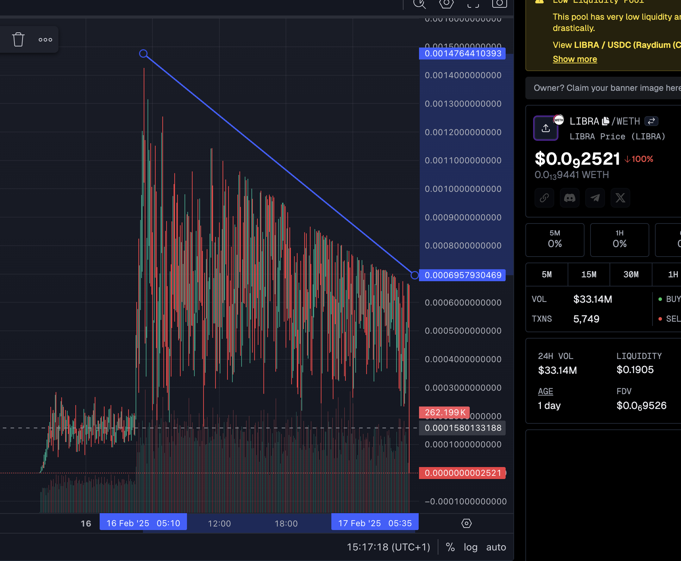The image size is (681, 561).
Task: Click the 1H 0% price change card
Action: click(x=620, y=240)
